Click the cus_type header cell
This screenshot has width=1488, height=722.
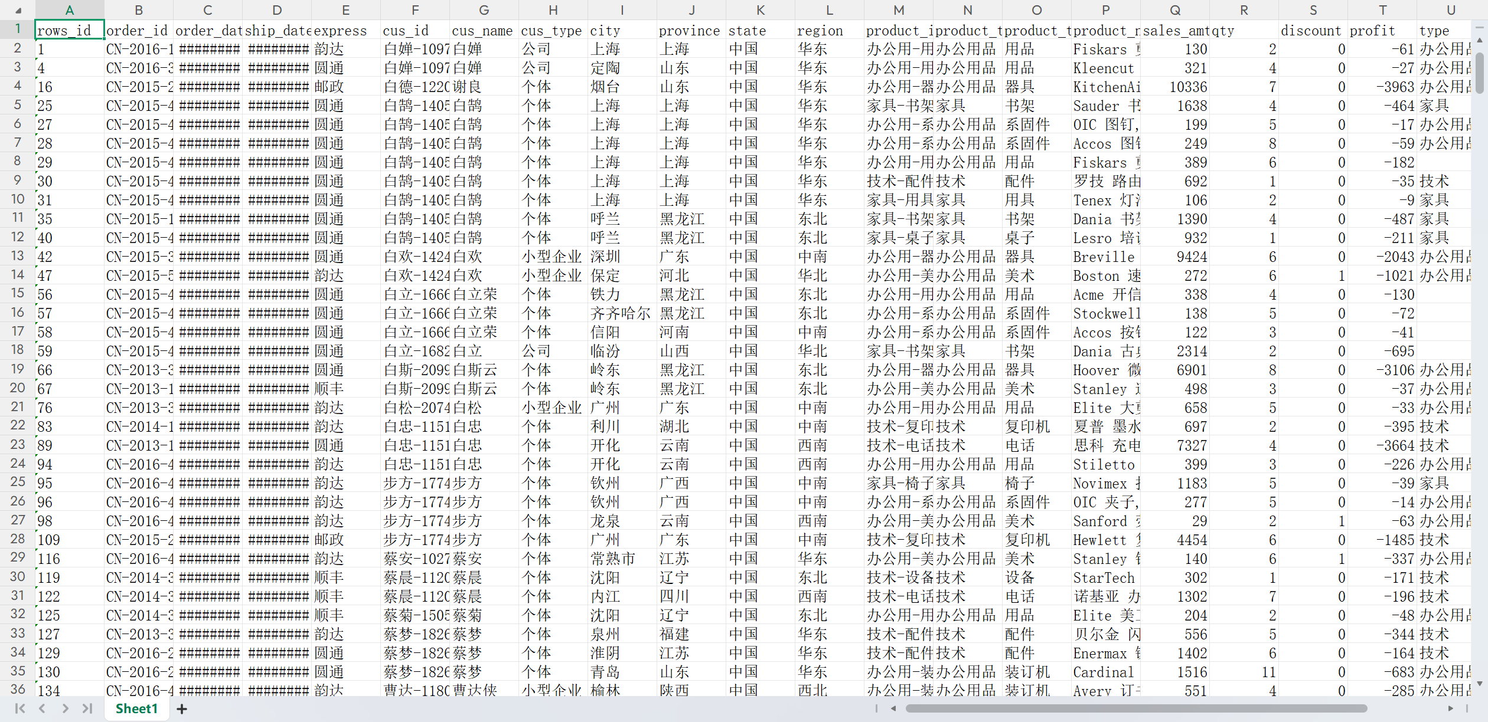pyautogui.click(x=553, y=30)
